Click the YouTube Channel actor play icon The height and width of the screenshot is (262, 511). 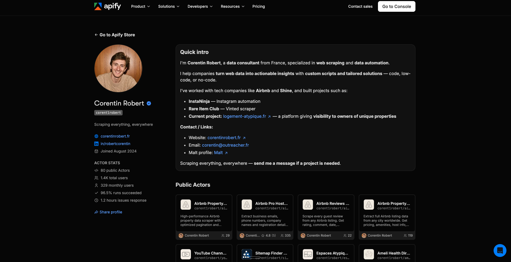(x=186, y=255)
